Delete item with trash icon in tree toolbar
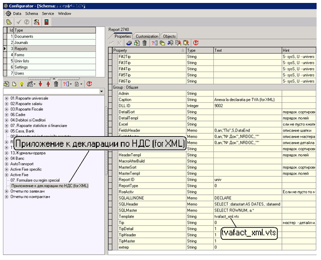Viewport: 321px width, 260px height. coord(56,84)
